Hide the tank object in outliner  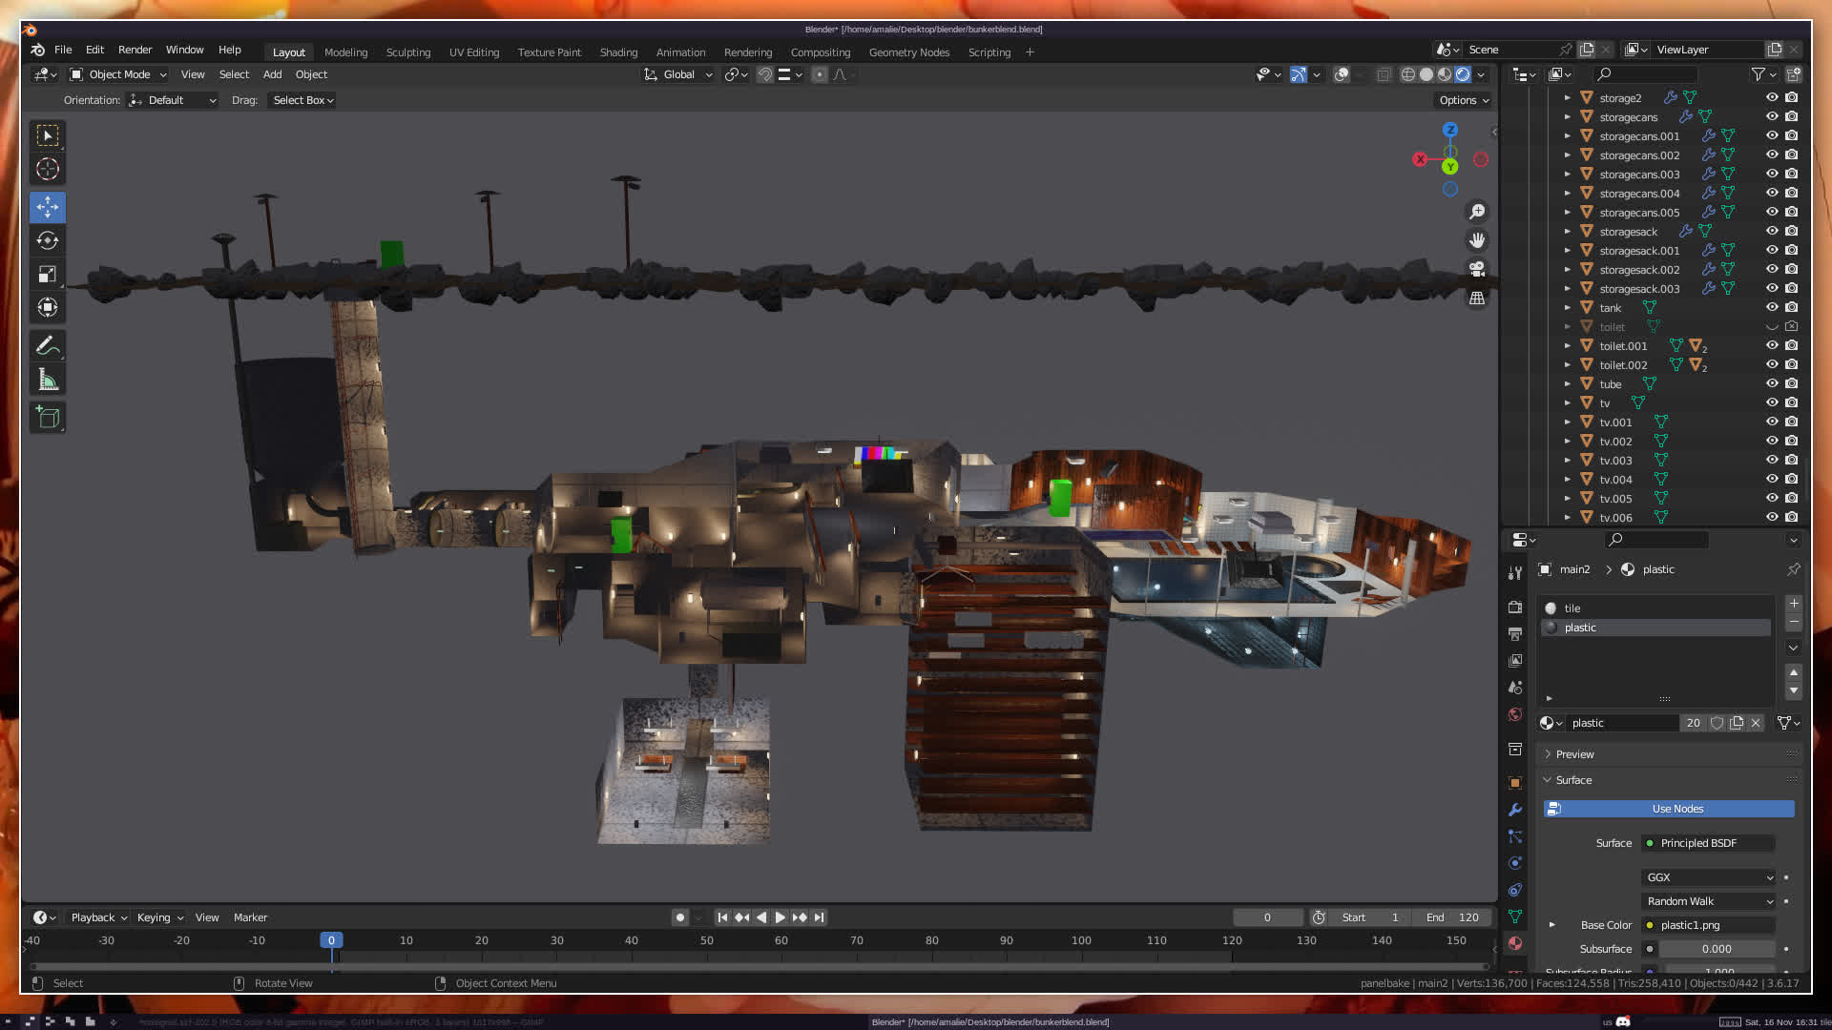[1772, 307]
